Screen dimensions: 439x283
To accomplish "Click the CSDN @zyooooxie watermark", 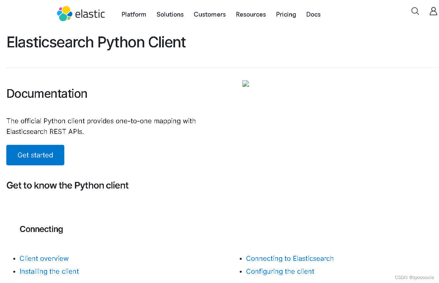I will pyautogui.click(x=414, y=277).
